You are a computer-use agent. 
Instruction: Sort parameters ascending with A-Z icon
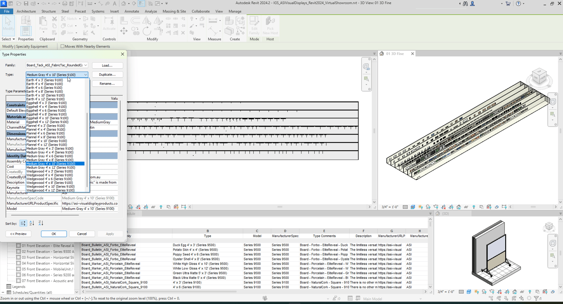[x=32, y=223]
